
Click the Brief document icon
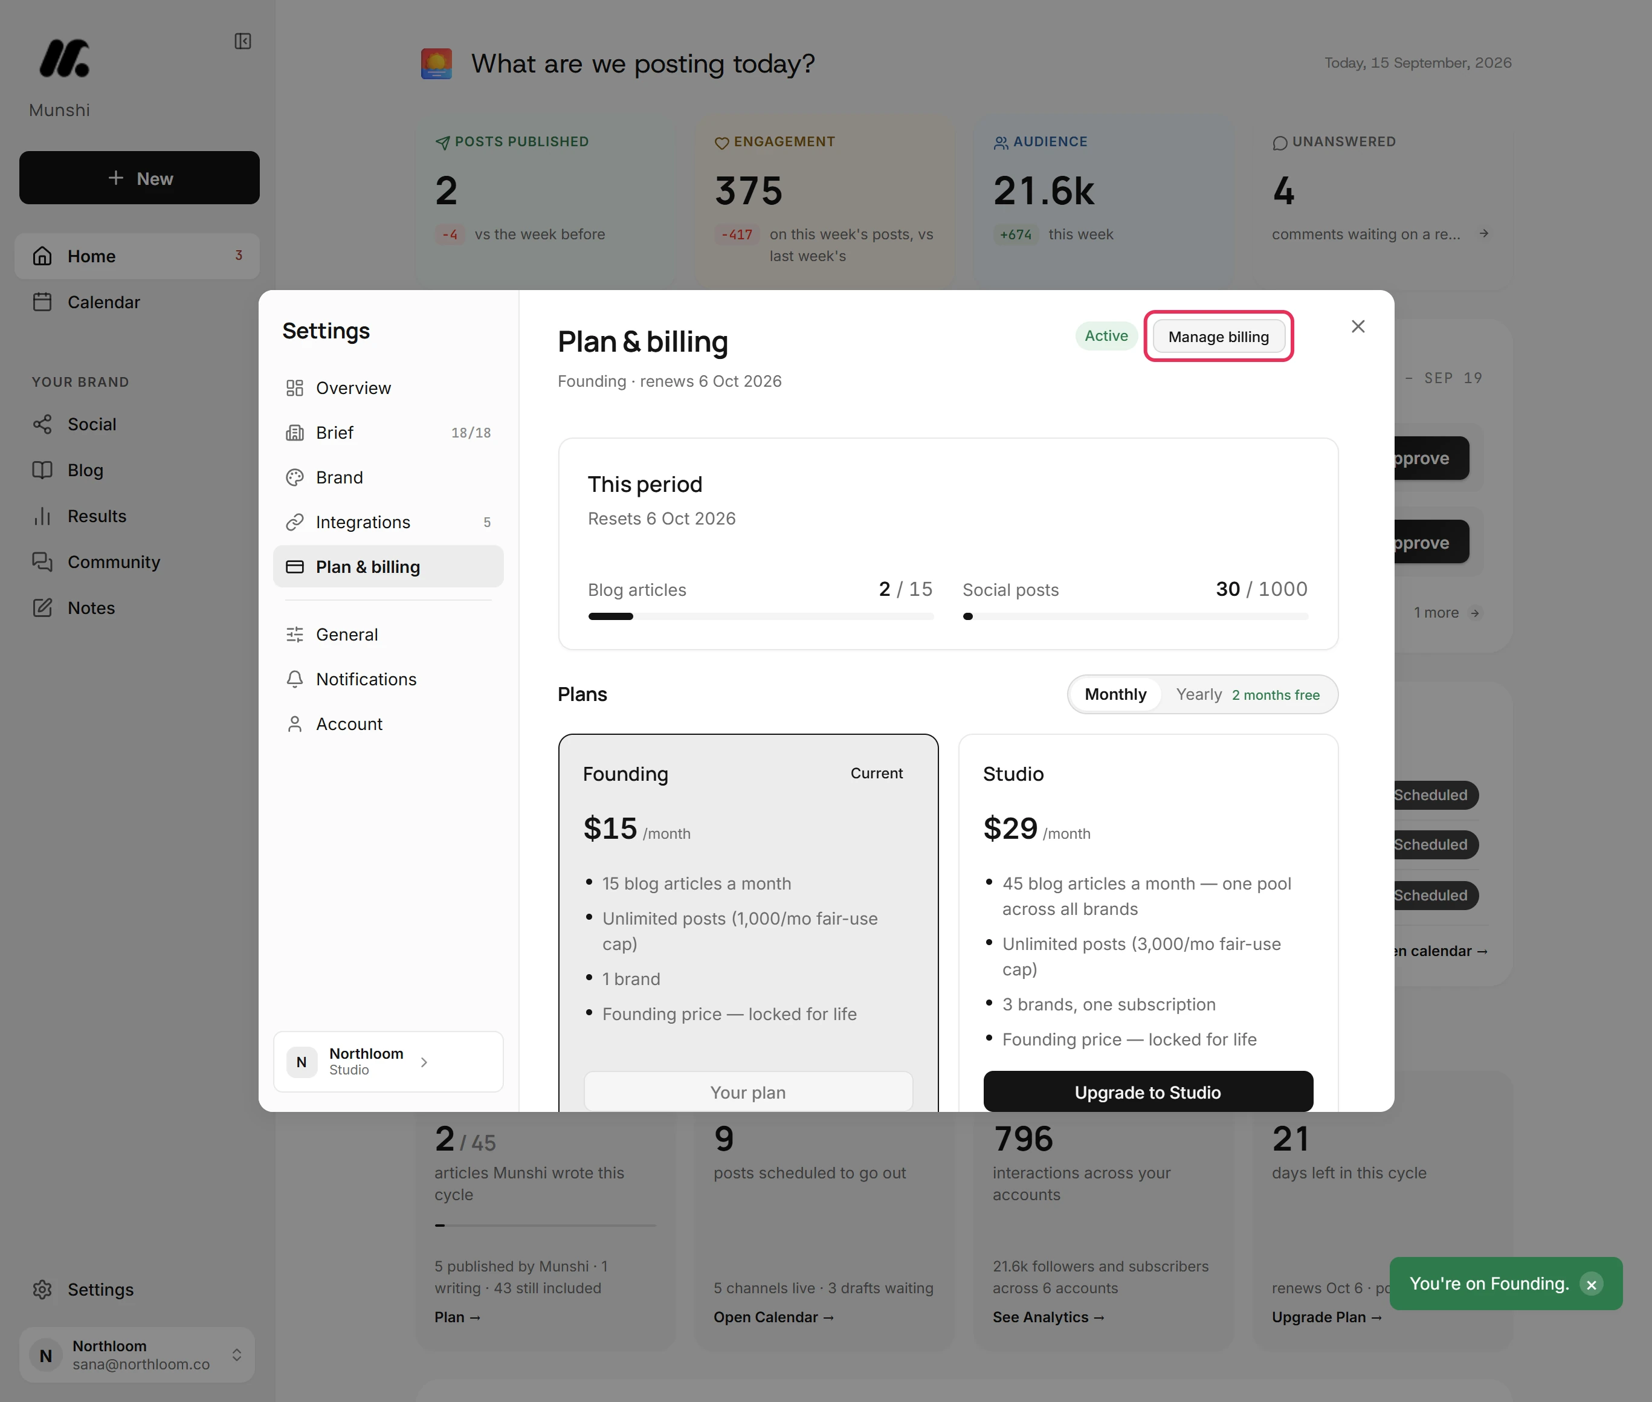pyautogui.click(x=295, y=432)
